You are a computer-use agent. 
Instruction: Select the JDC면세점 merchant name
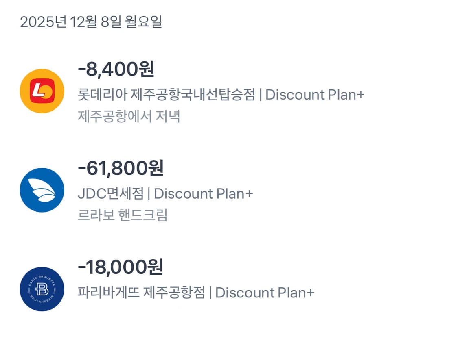(x=111, y=194)
